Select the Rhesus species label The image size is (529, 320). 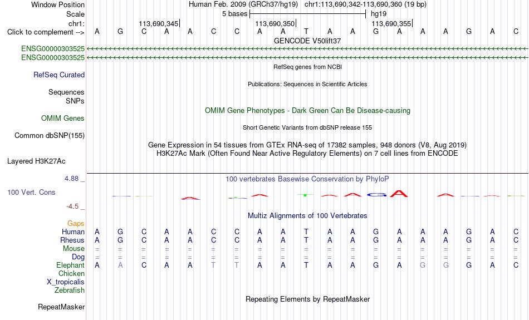pos(72,240)
